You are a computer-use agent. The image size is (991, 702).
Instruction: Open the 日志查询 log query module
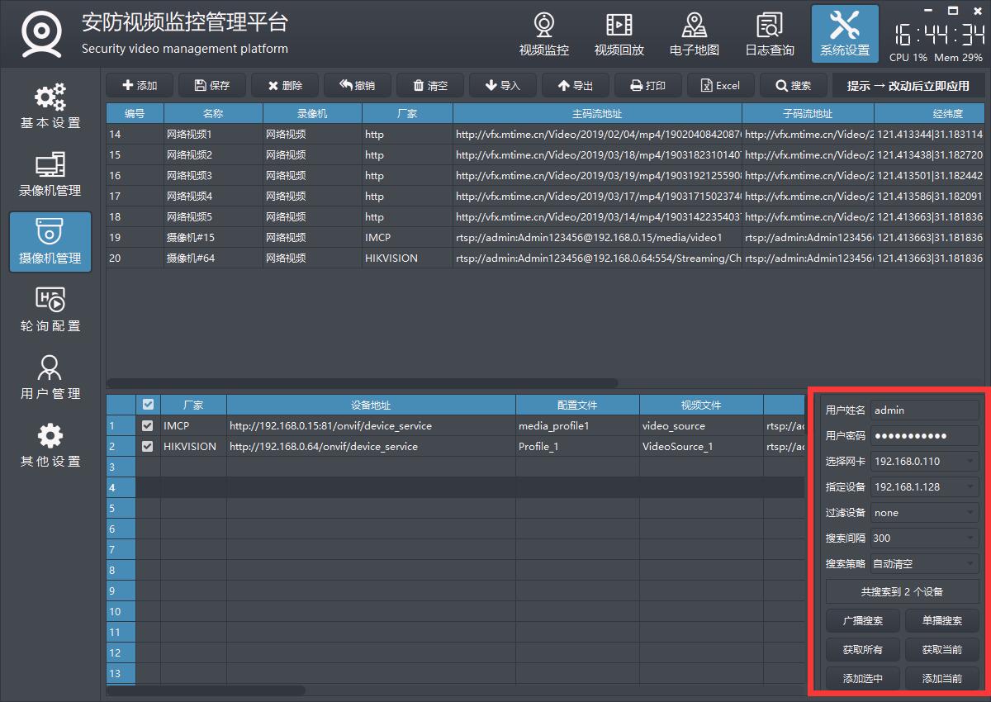point(769,35)
